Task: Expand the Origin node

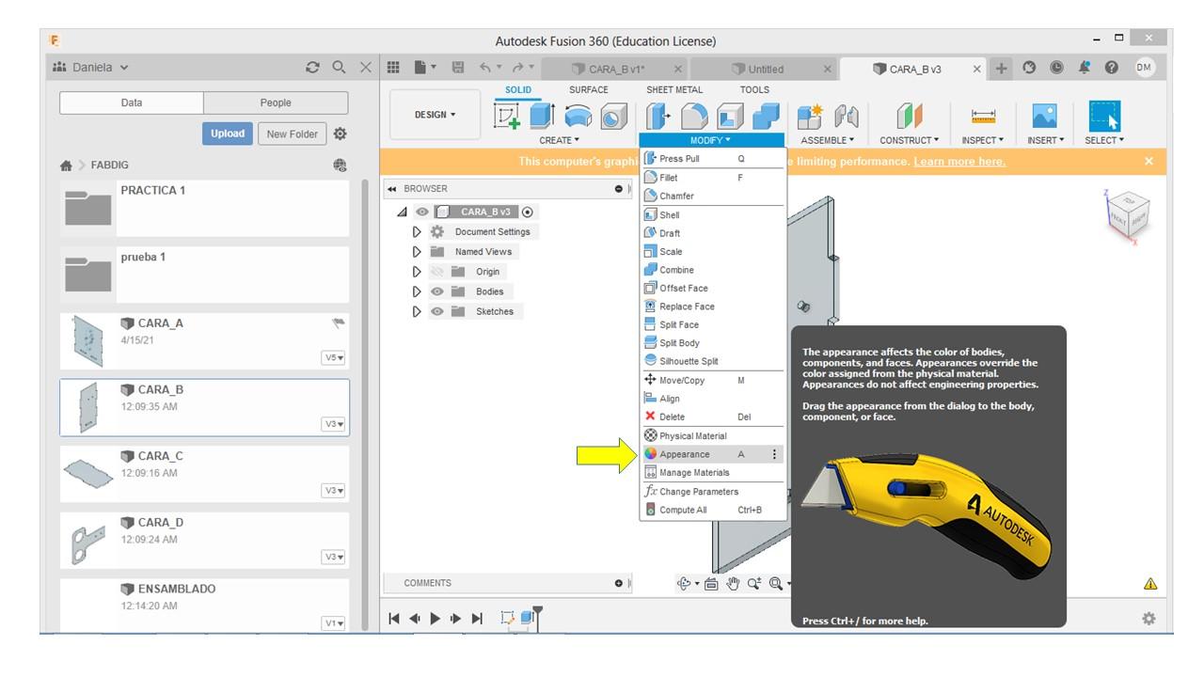Action: tap(417, 272)
